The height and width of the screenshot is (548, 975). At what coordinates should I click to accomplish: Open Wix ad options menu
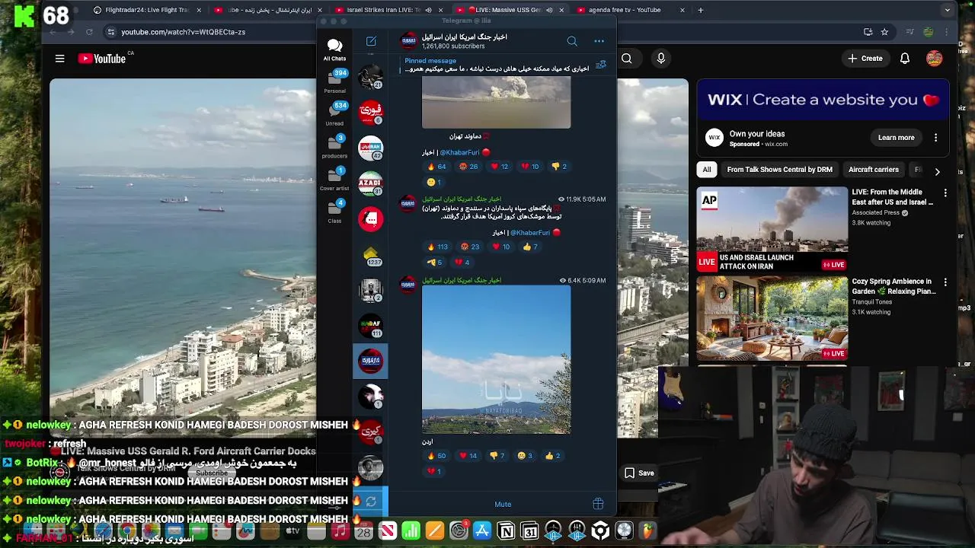[x=936, y=138]
